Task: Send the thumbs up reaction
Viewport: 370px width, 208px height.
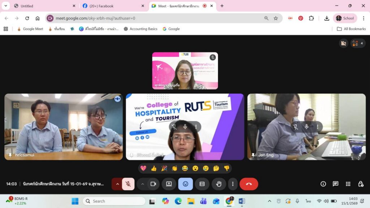Action: point(154,168)
